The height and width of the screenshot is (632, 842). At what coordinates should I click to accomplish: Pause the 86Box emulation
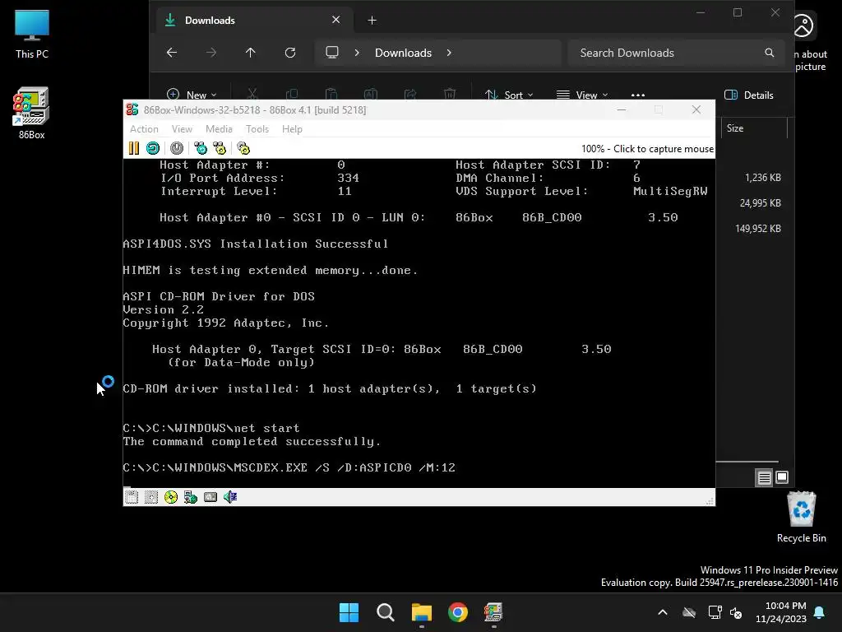pos(134,148)
